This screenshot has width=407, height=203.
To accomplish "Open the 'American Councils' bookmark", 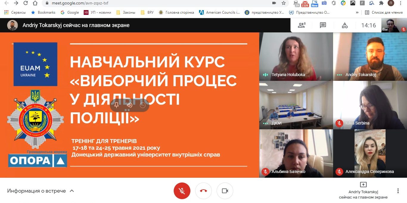I will (219, 12).
